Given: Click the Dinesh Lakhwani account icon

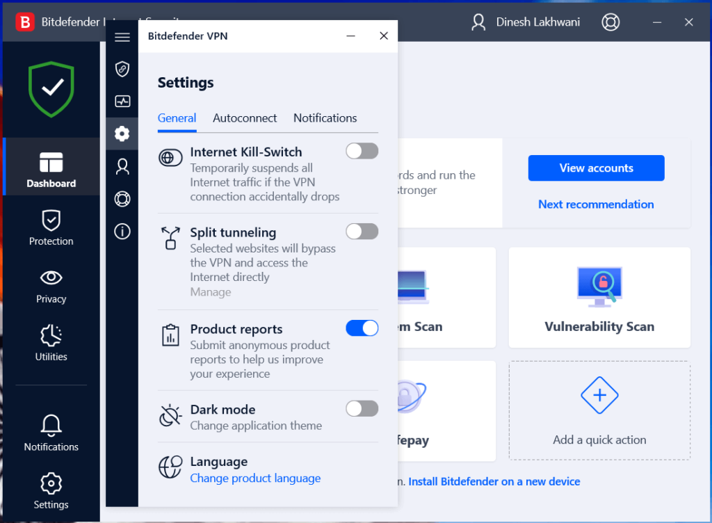Looking at the screenshot, I should pyautogui.click(x=478, y=22).
